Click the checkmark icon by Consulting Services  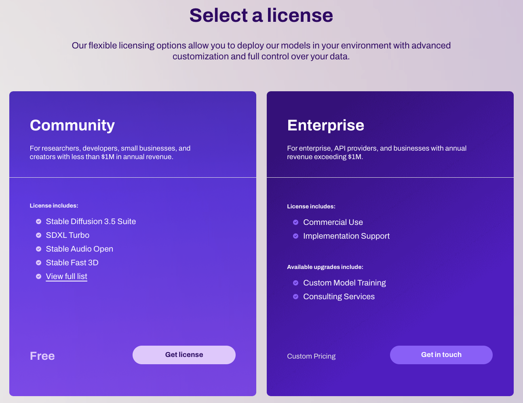296,297
